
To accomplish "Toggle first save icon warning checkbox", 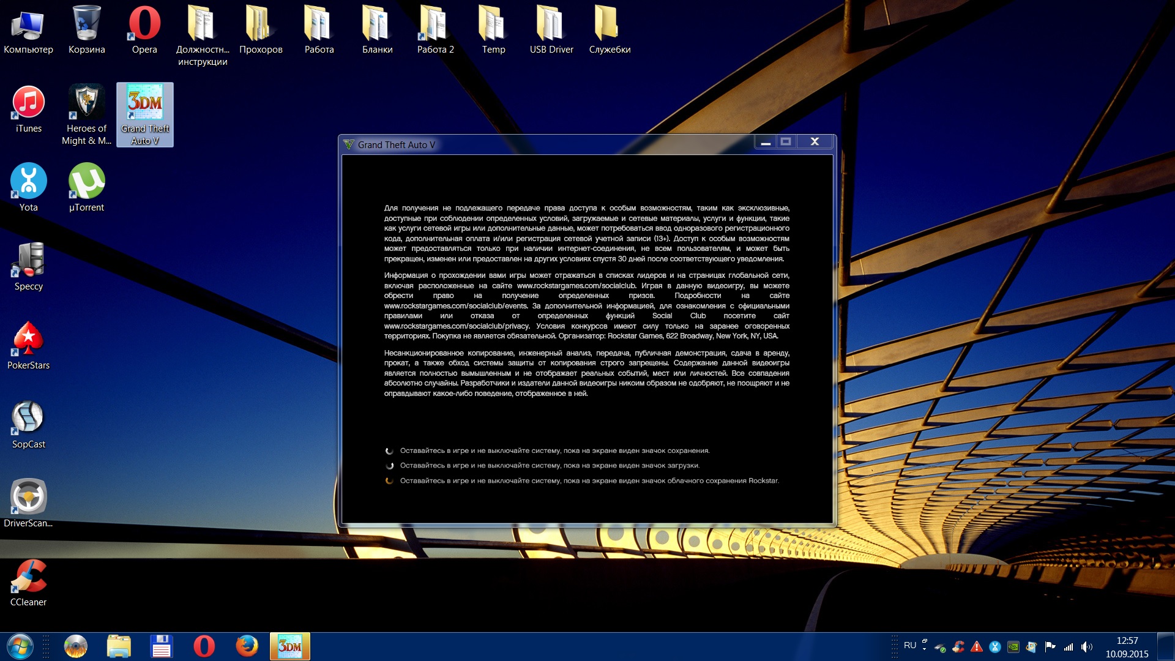I will tap(390, 450).
